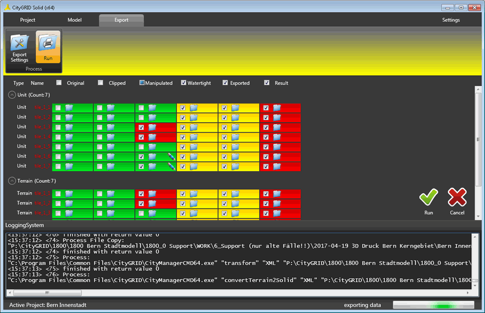Click the "LoggingSystem" panel title

(x=24, y=225)
